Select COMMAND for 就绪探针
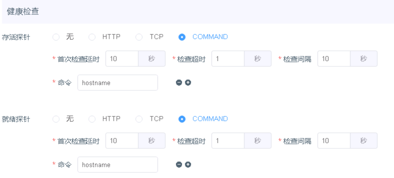The width and height of the screenshot is (394, 178). click(182, 119)
